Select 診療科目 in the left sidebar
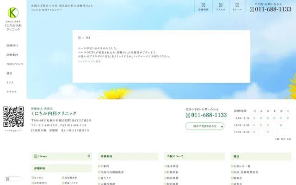 pyautogui.click(x=12, y=46)
